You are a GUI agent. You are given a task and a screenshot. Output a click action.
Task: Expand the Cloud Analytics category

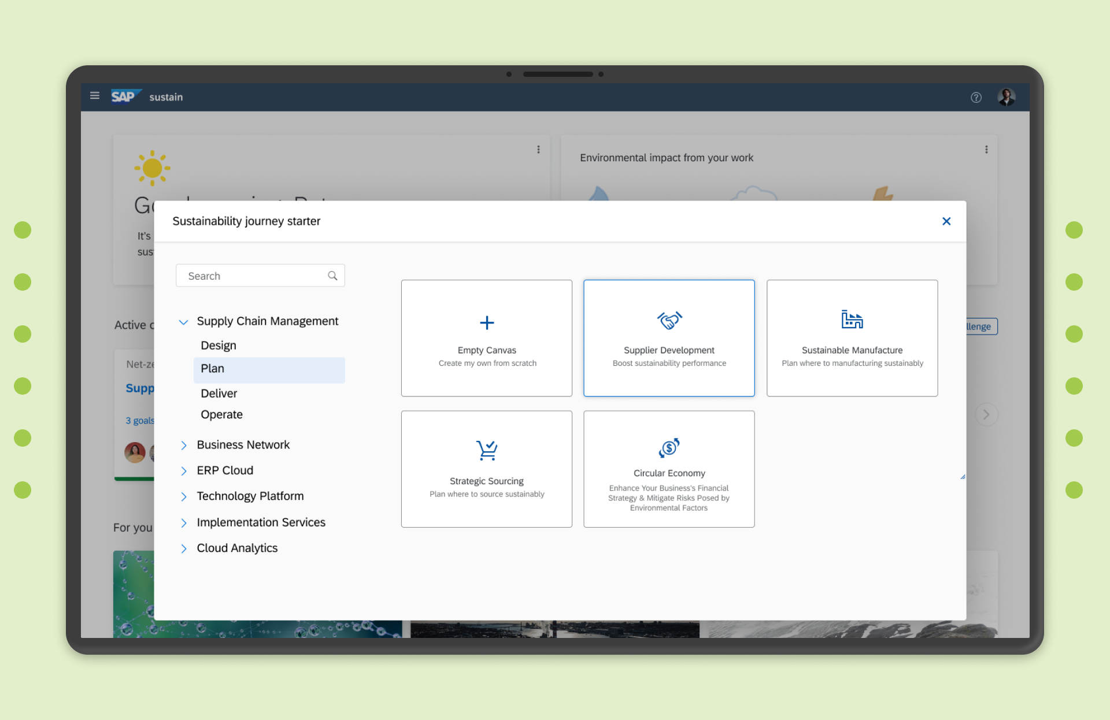(x=183, y=548)
